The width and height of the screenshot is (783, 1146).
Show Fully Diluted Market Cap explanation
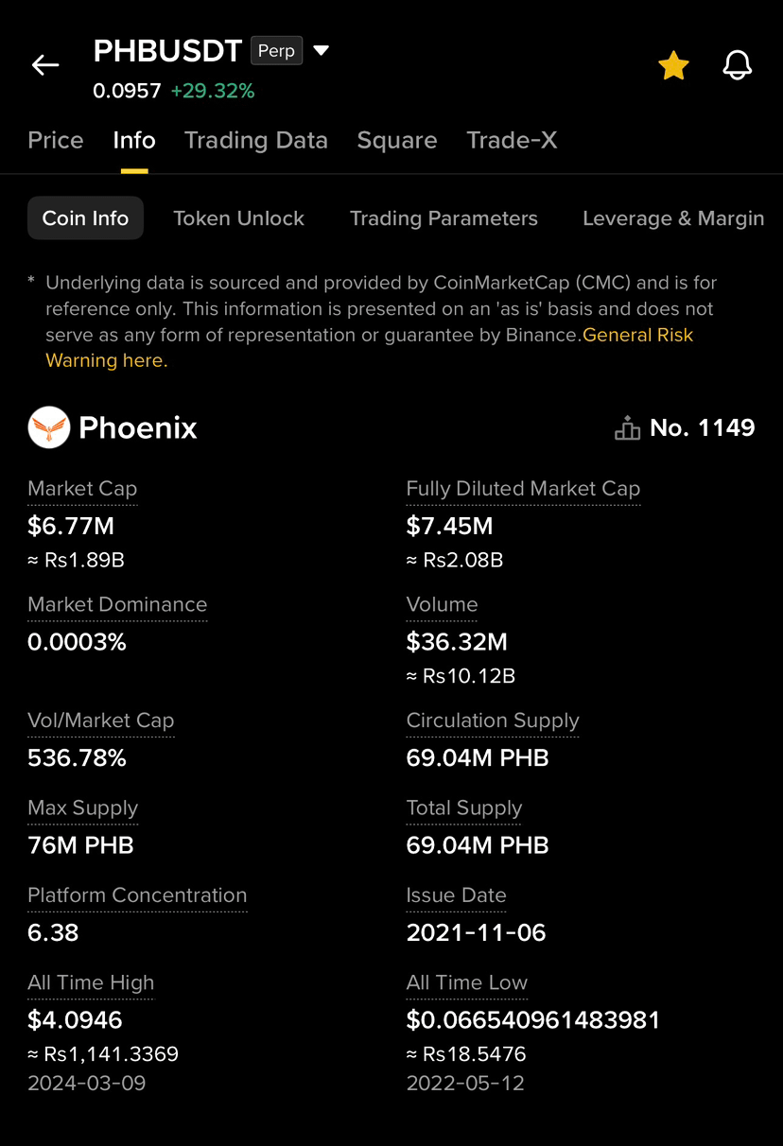click(523, 489)
